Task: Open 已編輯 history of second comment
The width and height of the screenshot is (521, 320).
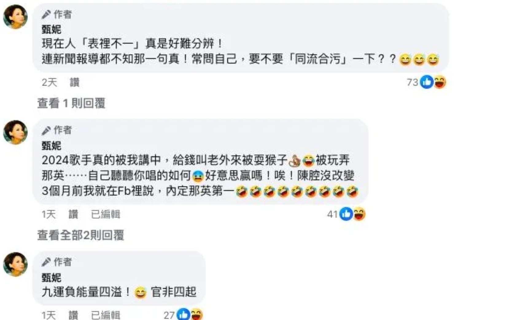Action: pyautogui.click(x=106, y=214)
